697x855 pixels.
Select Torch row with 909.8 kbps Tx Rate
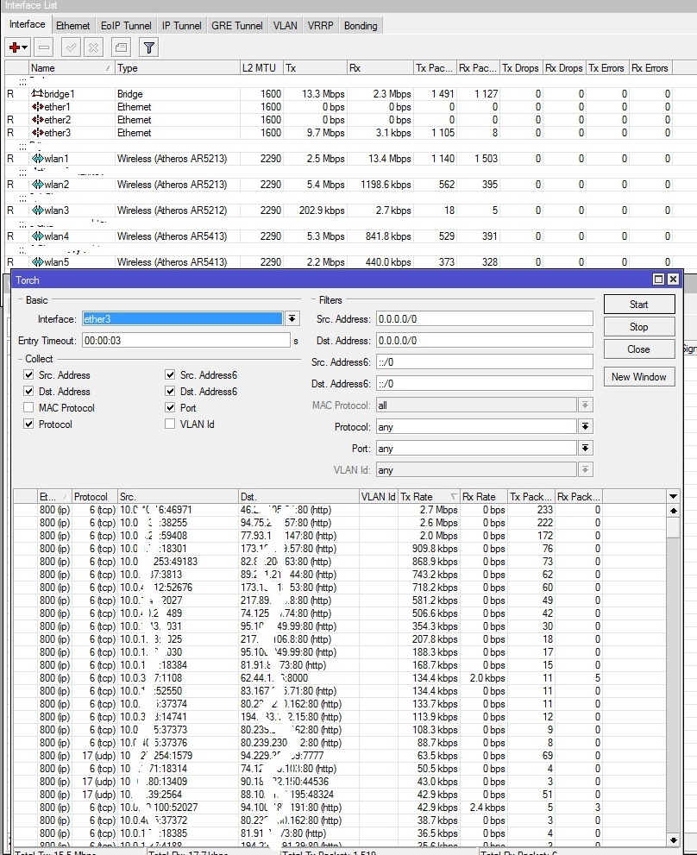339,549
